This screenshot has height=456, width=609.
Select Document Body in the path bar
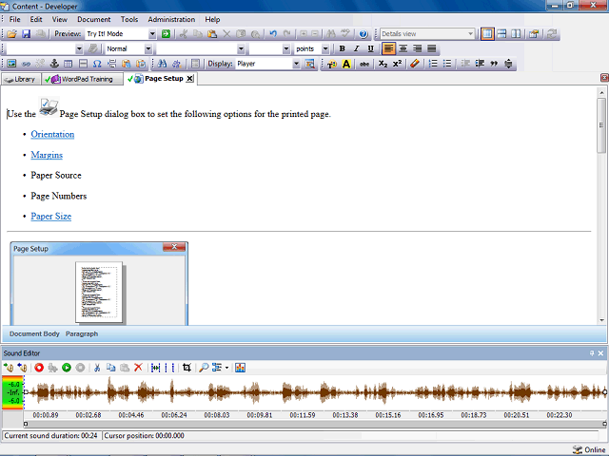click(x=34, y=333)
